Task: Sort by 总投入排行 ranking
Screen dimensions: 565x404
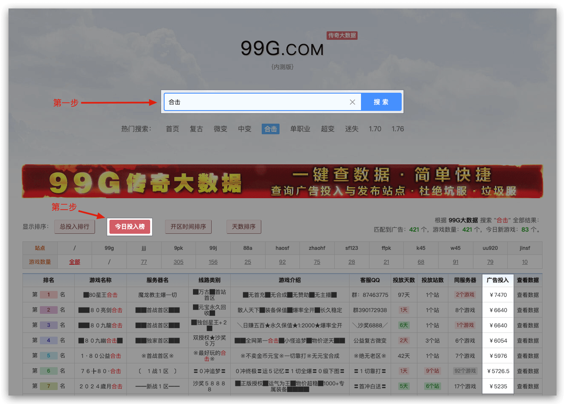Action: tap(75, 227)
